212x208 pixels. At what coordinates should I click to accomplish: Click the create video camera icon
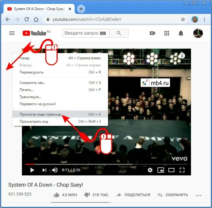pyautogui.click(x=152, y=33)
